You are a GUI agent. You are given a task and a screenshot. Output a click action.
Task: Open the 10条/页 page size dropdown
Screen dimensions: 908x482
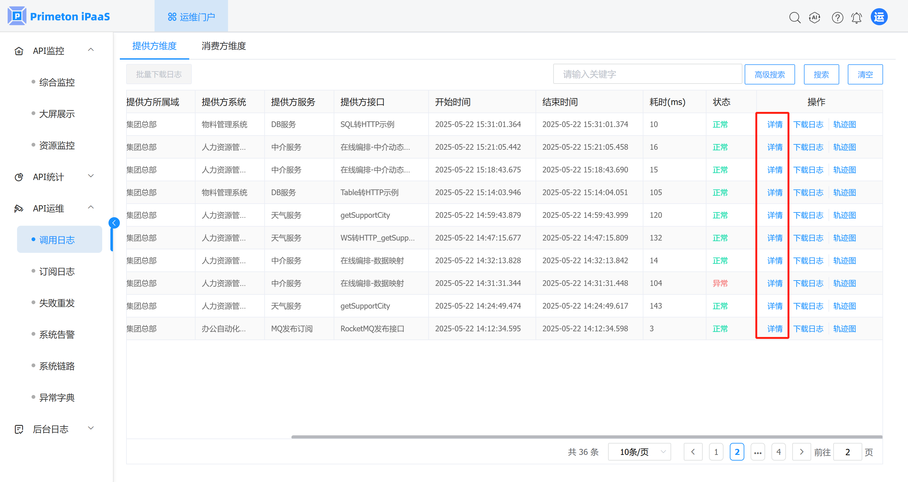click(x=639, y=452)
